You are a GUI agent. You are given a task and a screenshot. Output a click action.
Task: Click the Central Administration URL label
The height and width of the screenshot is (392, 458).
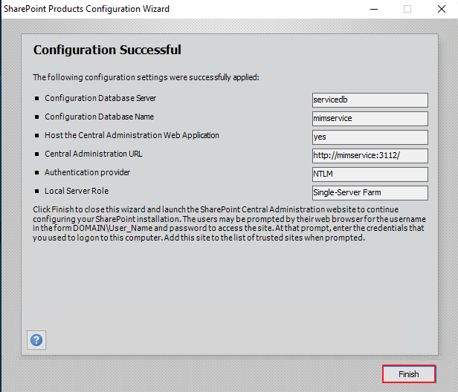click(94, 154)
